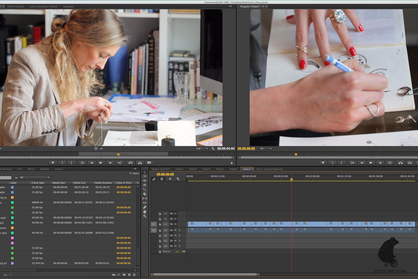
Task: Select the Slide tool
Action: (x=145, y=203)
